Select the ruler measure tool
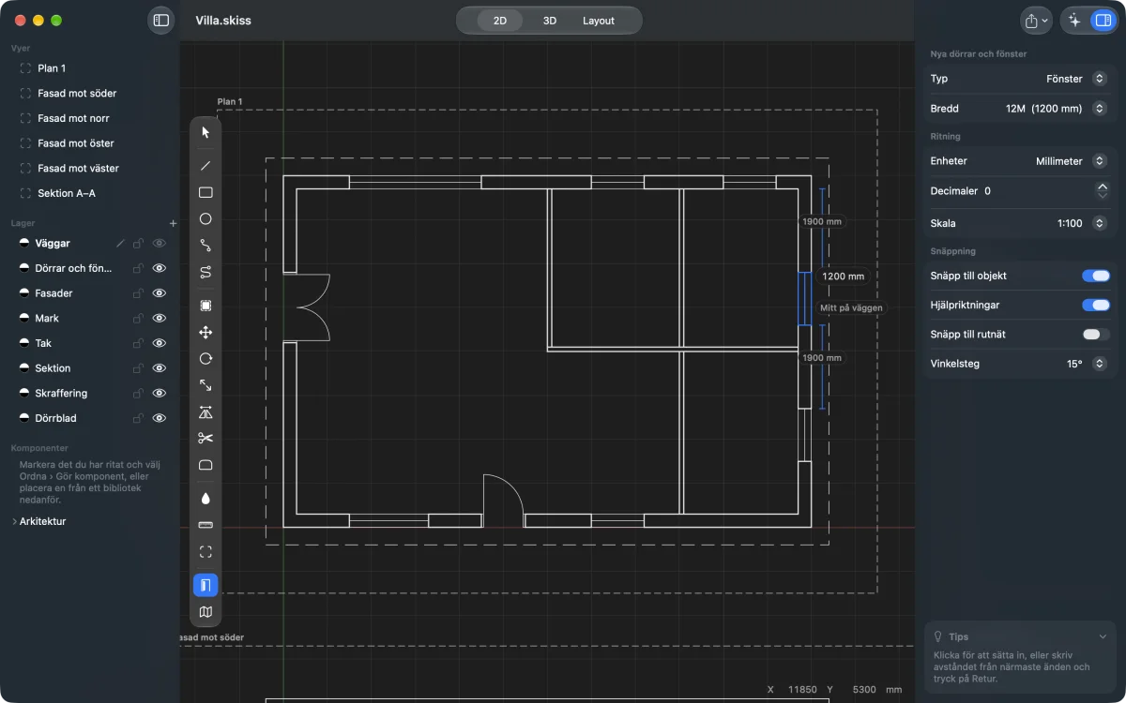 point(205,525)
